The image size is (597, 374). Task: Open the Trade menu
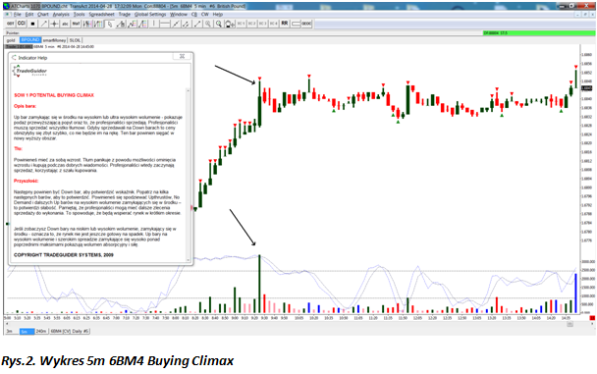click(x=124, y=15)
